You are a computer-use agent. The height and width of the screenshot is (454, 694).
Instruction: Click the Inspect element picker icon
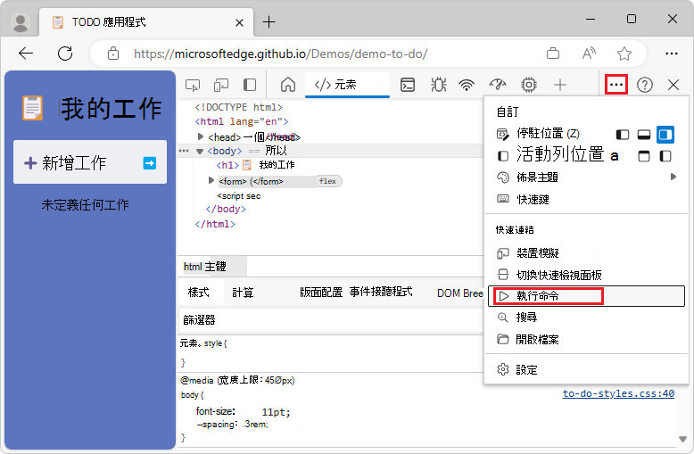pyautogui.click(x=193, y=85)
